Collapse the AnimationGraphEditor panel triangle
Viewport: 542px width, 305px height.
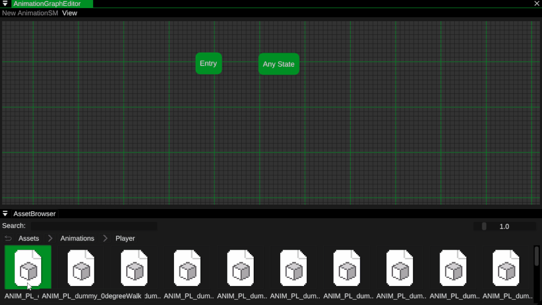[x=5, y=4]
